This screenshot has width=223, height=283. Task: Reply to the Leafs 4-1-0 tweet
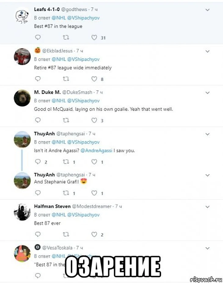point(38,37)
